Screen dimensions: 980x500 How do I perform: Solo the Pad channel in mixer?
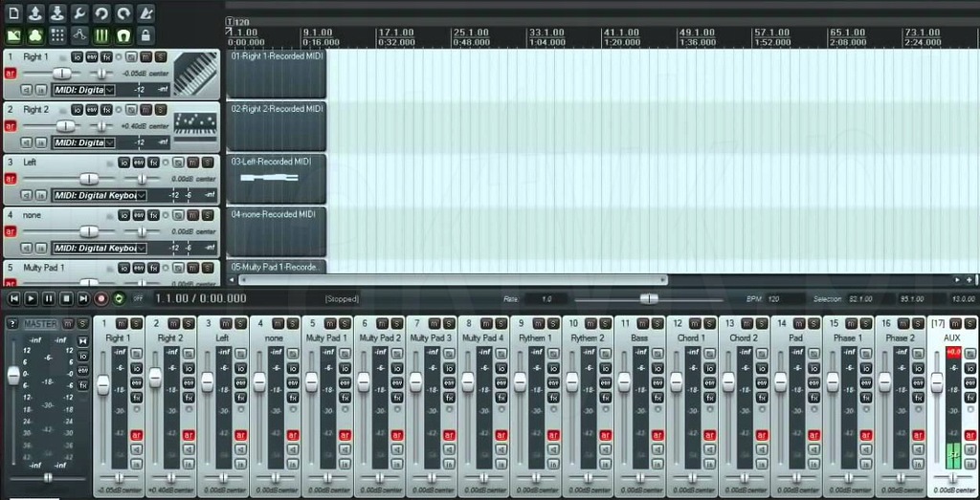[813, 324]
